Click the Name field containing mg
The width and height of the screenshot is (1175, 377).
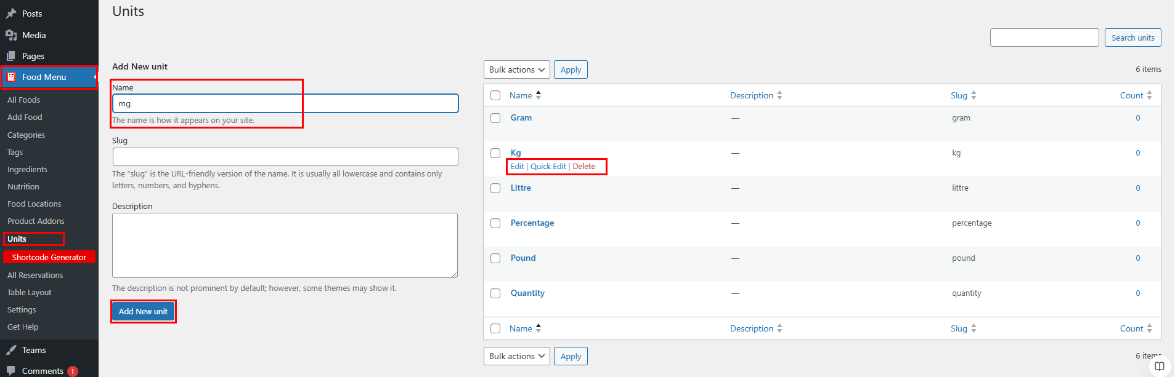(x=285, y=103)
